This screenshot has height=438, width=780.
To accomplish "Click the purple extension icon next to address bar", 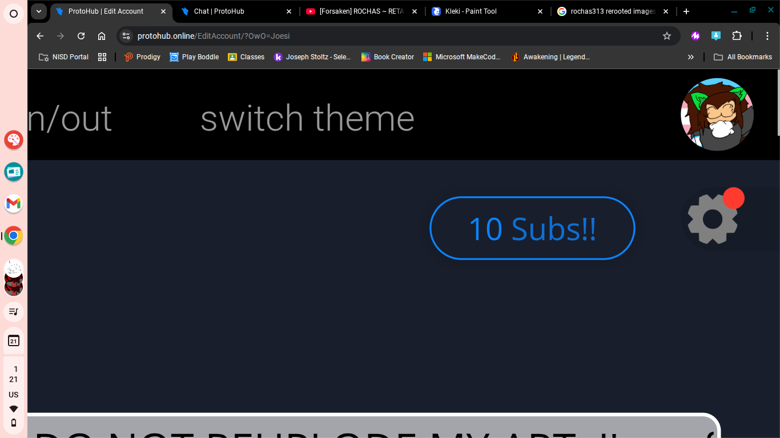I will tap(695, 35).
